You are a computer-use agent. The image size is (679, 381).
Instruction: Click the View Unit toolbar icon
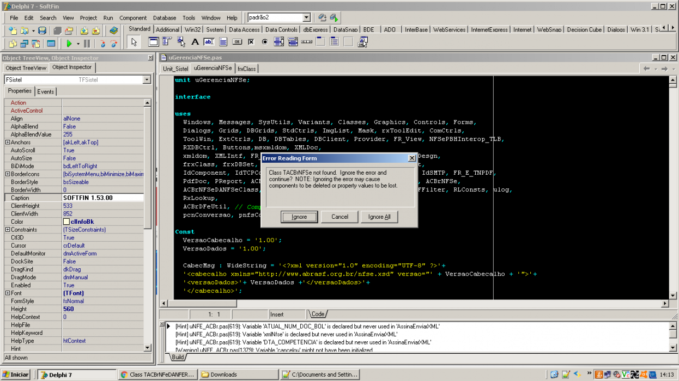[x=12, y=43]
